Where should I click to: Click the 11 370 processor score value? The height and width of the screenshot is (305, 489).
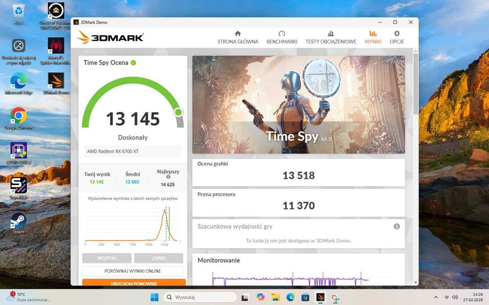(298, 206)
